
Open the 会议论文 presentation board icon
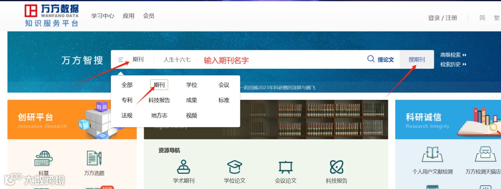(286, 167)
